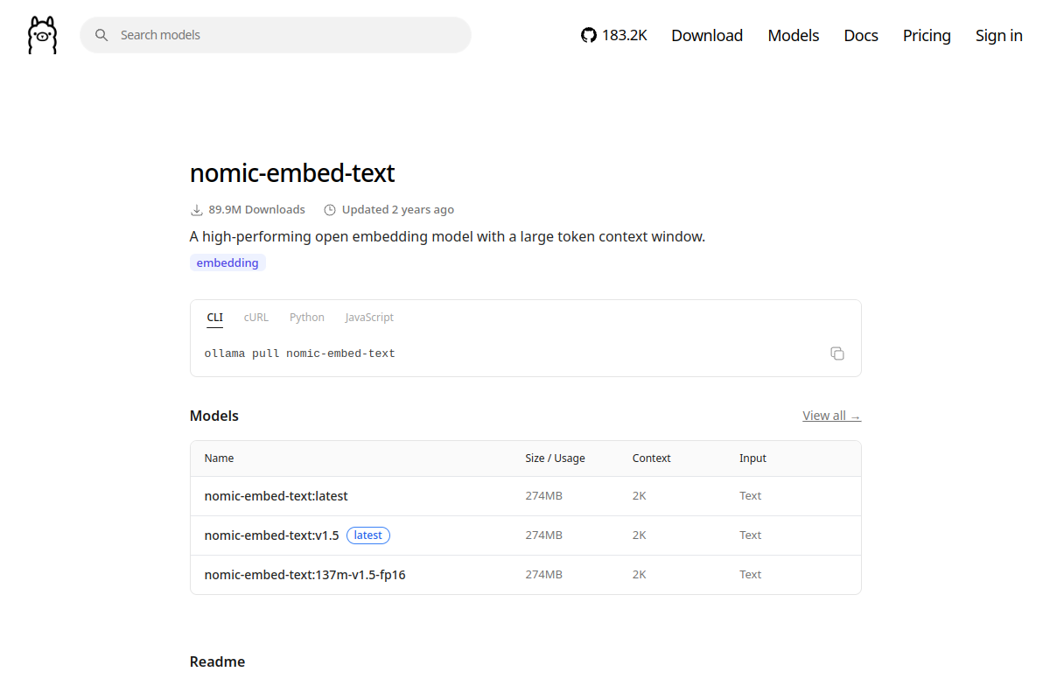The height and width of the screenshot is (700, 1050).
Task: Switch to the JavaScript tab
Action: point(369,318)
